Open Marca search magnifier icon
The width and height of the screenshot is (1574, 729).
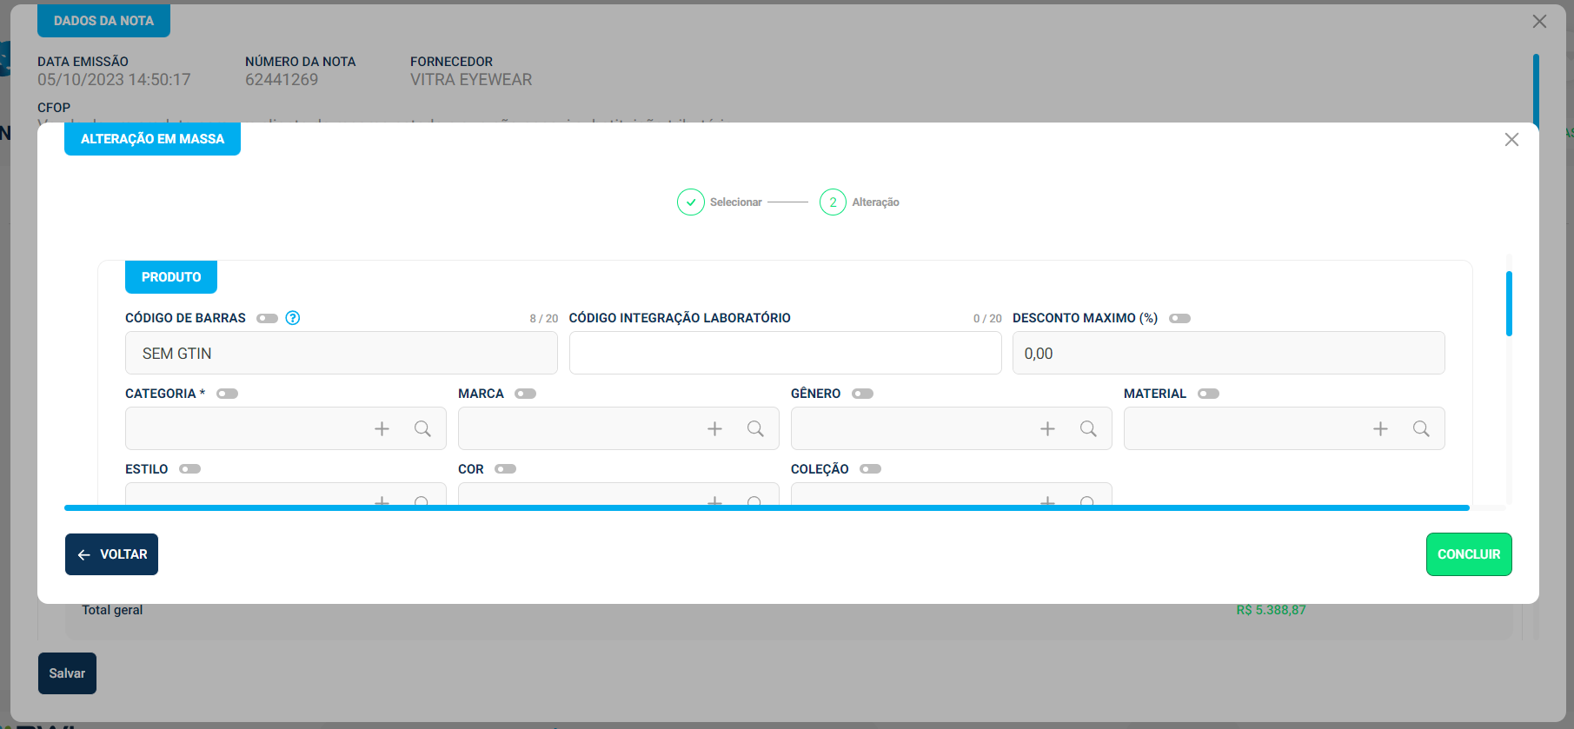755,429
